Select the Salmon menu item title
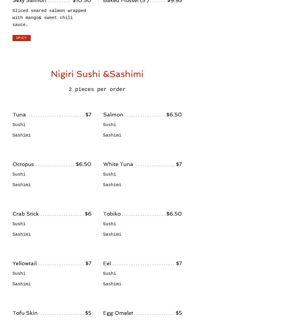Image resolution: width=282 pixels, height=320 pixels. pyautogui.click(x=113, y=115)
